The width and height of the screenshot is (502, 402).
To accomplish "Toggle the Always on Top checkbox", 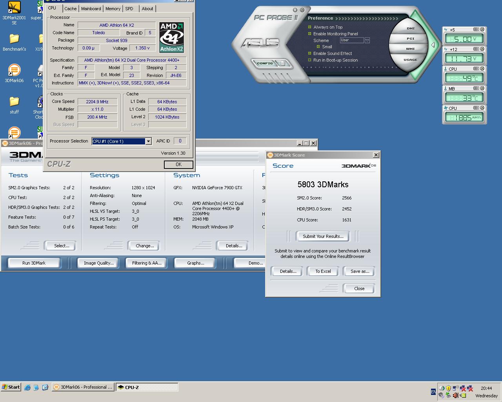I will click(x=309, y=27).
